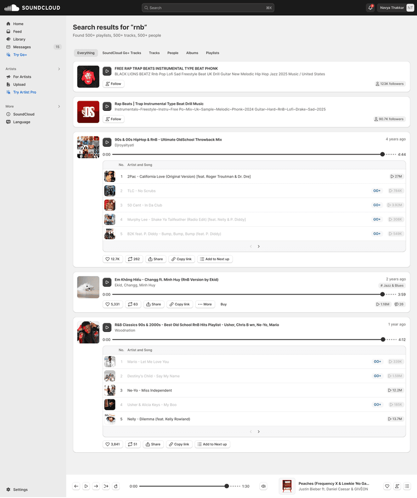This screenshot has height=498, width=417.
Task: Play R&B Classics 90s & 2000s playlist
Action: click(107, 327)
